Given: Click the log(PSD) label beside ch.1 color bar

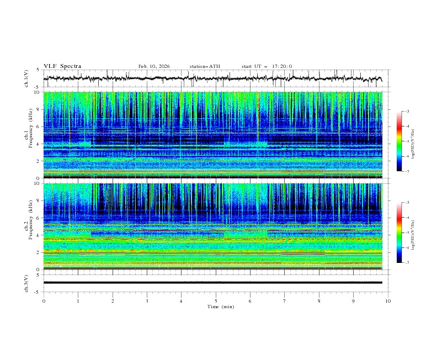Looking at the screenshot, I should pos(413,144).
